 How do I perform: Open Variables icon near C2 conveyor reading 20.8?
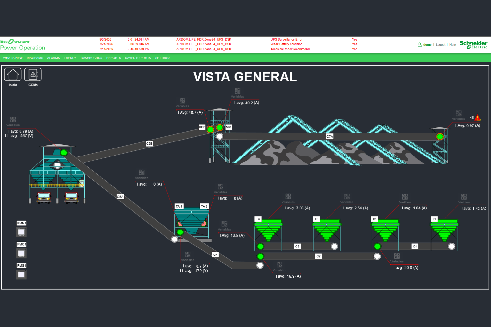coord(397,256)
